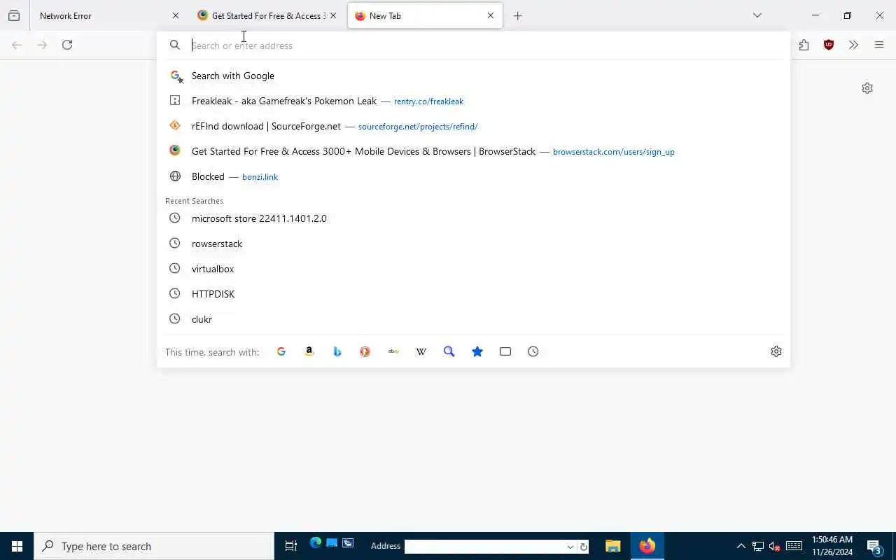Close the New Tab tab
Screen dimensions: 896x560
pyautogui.click(x=491, y=15)
